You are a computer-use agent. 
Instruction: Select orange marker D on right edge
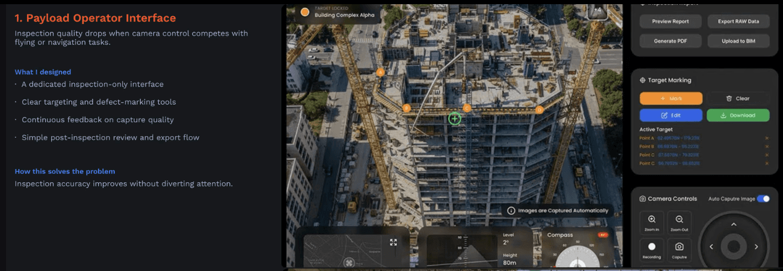(x=539, y=109)
